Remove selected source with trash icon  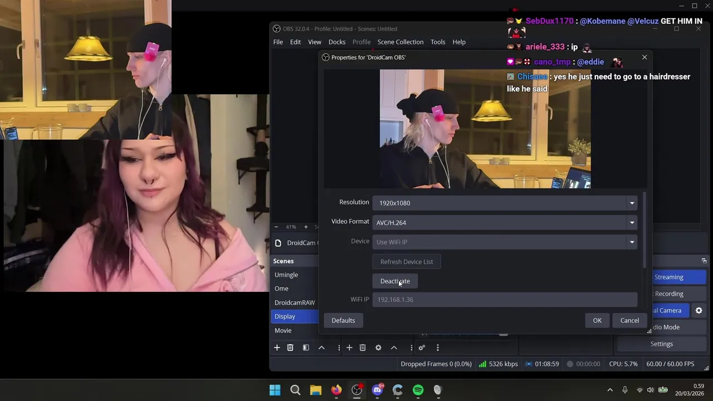(363, 348)
